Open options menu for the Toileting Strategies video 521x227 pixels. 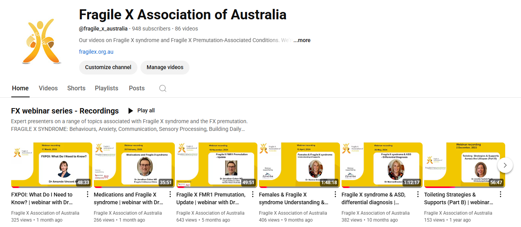coord(500,194)
